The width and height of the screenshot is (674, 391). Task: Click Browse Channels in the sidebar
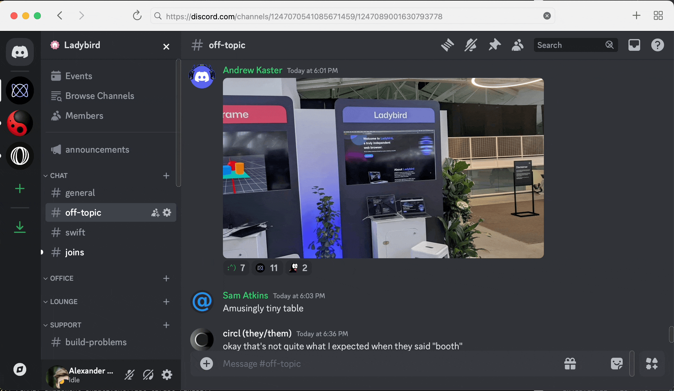pyautogui.click(x=99, y=96)
